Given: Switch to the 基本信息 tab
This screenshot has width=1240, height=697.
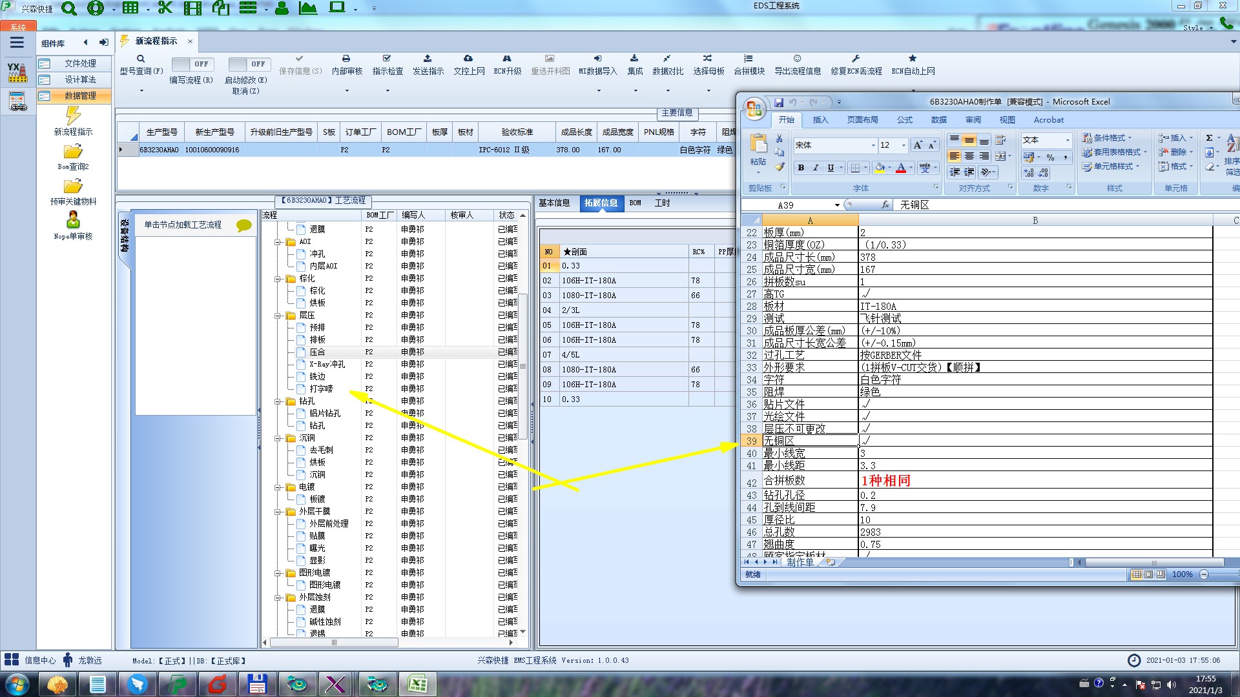Looking at the screenshot, I should click(x=554, y=203).
